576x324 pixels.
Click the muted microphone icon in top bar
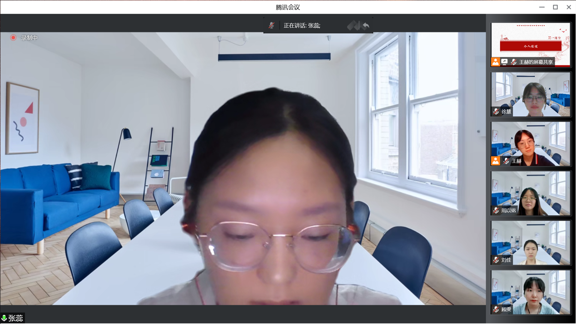(271, 25)
